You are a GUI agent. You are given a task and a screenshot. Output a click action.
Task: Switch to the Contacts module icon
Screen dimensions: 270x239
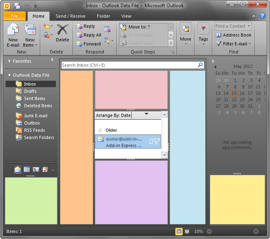tap(36, 170)
